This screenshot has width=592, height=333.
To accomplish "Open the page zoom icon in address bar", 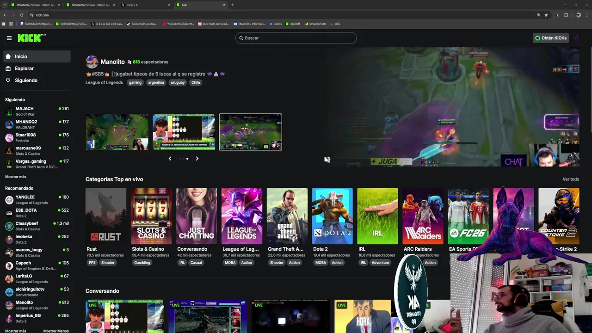I will pos(538,15).
